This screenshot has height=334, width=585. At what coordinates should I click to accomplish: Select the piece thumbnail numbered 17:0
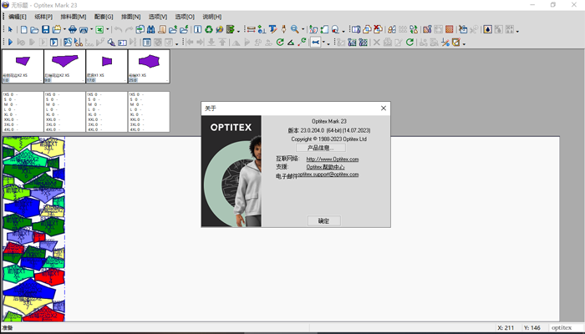(107, 66)
